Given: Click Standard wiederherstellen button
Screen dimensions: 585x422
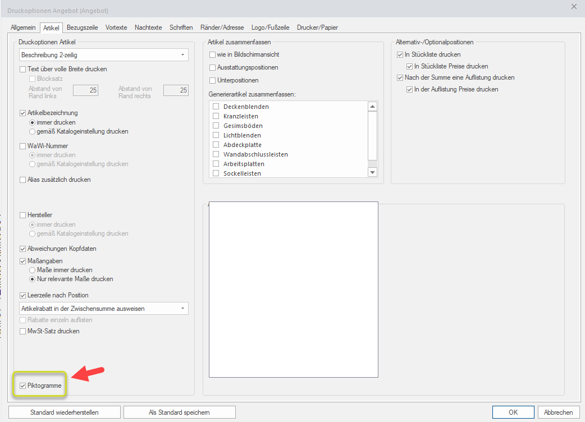Looking at the screenshot, I should tap(65, 412).
